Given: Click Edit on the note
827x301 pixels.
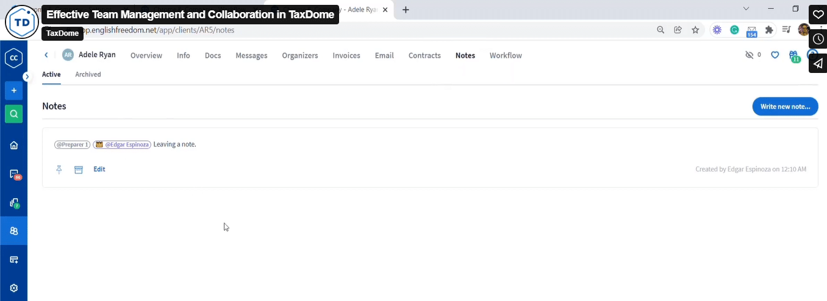Looking at the screenshot, I should [x=99, y=169].
